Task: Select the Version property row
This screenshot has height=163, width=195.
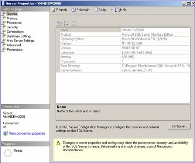Action: (x=125, y=48)
